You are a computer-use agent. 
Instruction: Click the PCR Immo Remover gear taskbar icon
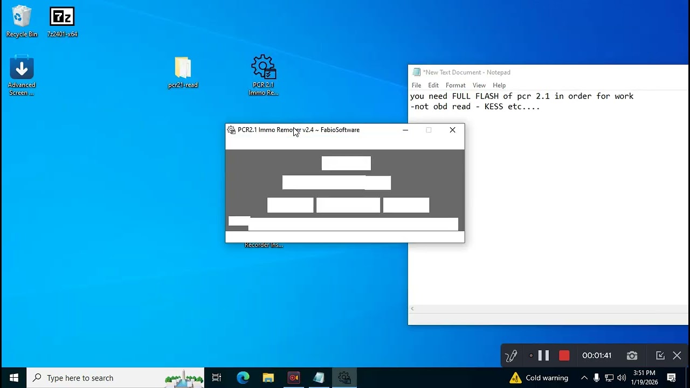(x=344, y=378)
